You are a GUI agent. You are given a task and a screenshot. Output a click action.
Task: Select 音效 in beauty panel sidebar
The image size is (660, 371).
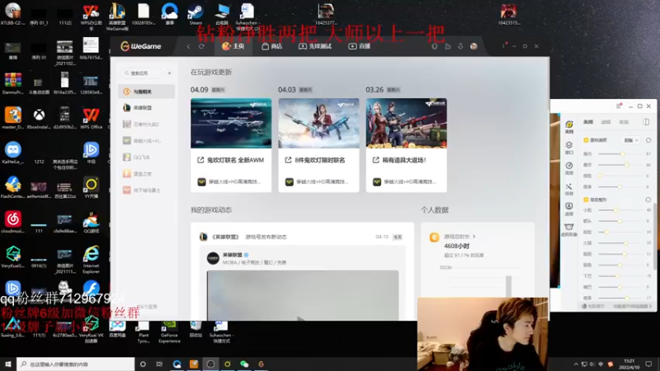pyautogui.click(x=569, y=168)
